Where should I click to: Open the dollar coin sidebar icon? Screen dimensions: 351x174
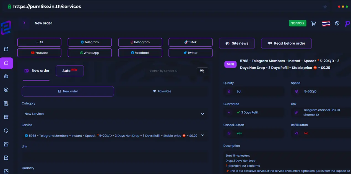(6, 90)
